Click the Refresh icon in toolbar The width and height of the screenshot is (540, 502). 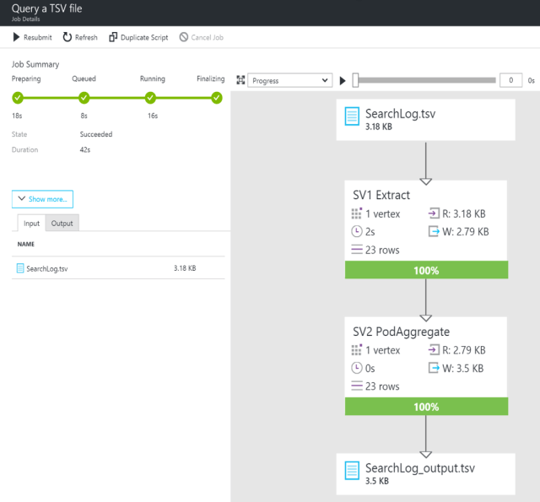tap(67, 37)
